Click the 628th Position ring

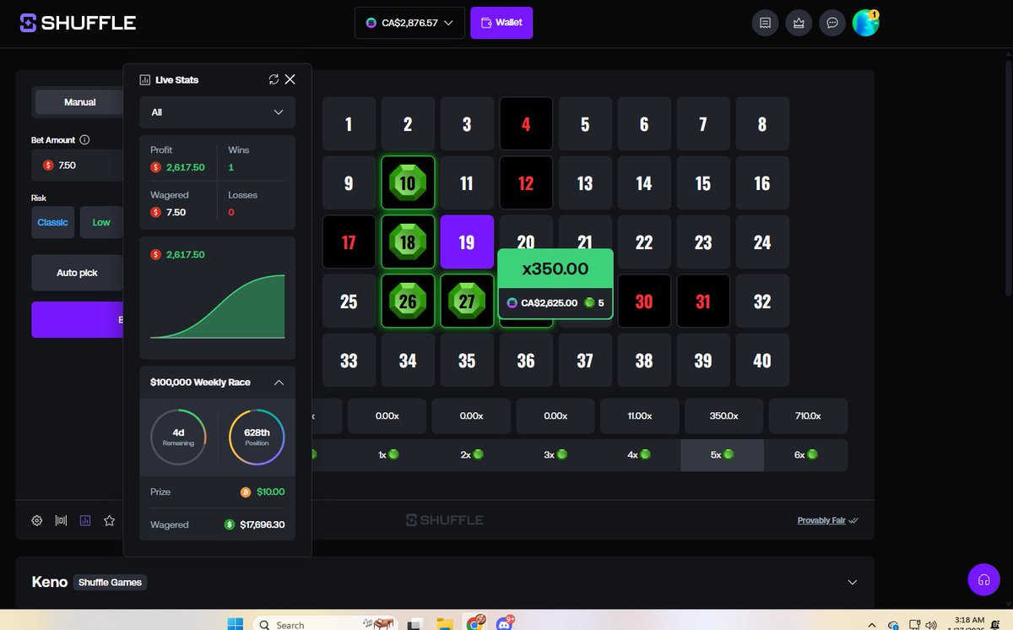tap(257, 437)
